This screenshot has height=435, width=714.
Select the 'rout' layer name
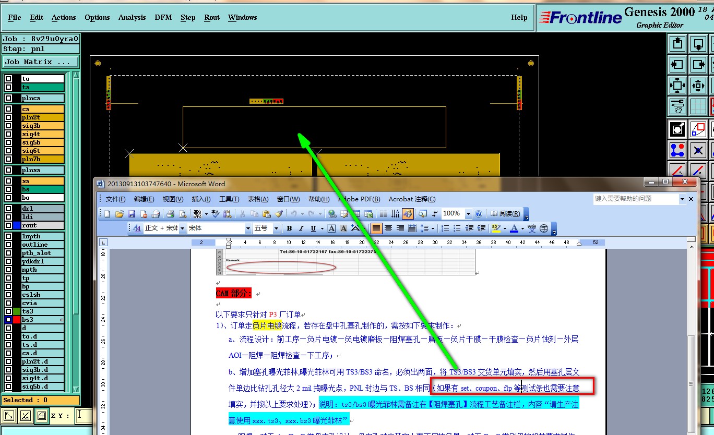(x=42, y=225)
